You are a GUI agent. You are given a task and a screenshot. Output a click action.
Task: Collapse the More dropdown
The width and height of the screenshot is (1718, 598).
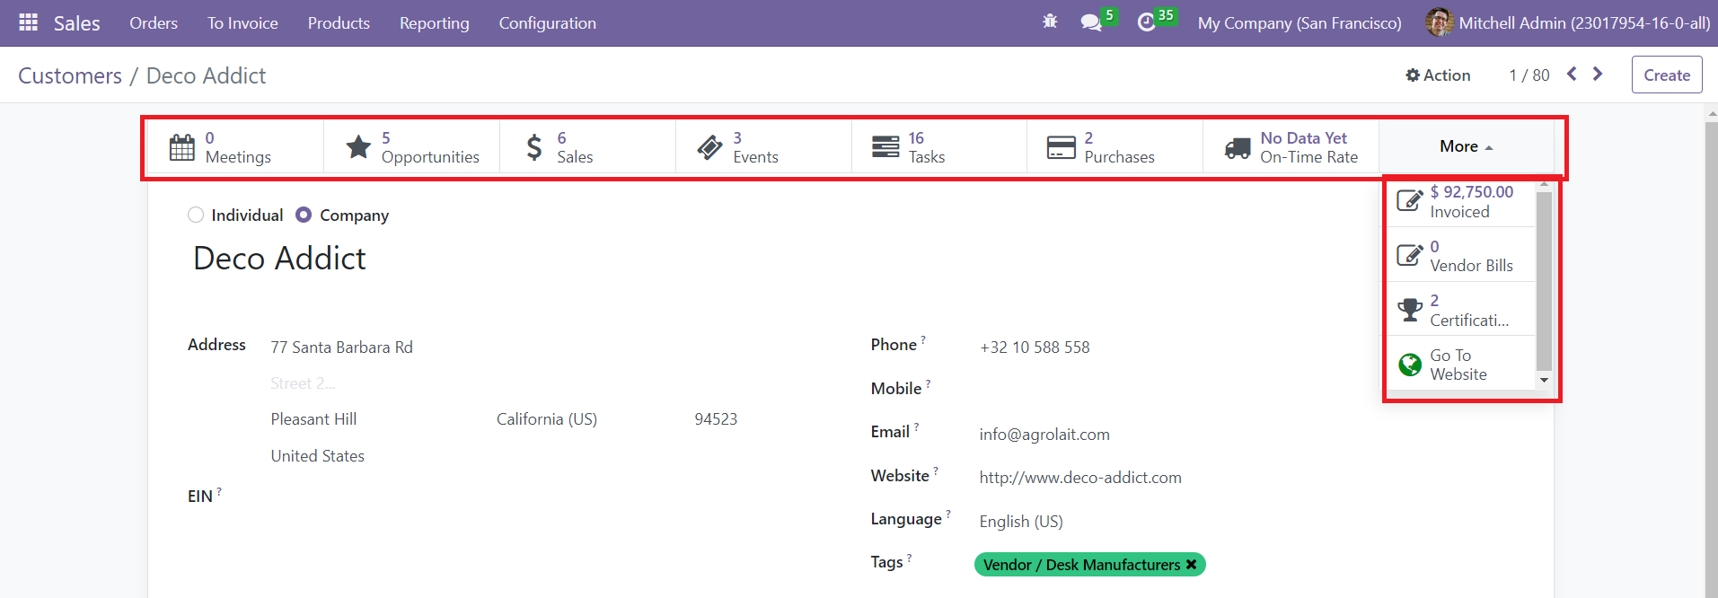pos(1466,146)
